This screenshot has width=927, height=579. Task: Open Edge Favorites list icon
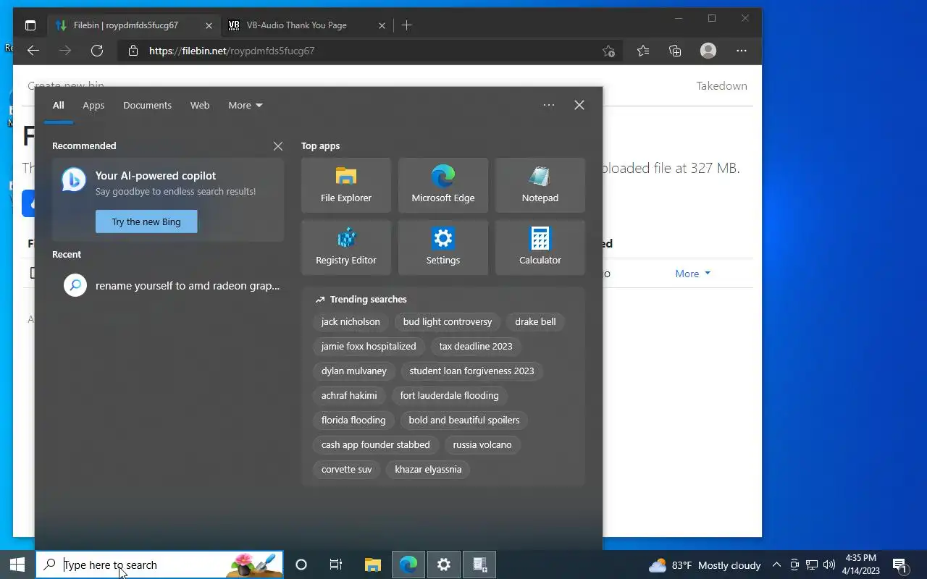click(x=643, y=51)
